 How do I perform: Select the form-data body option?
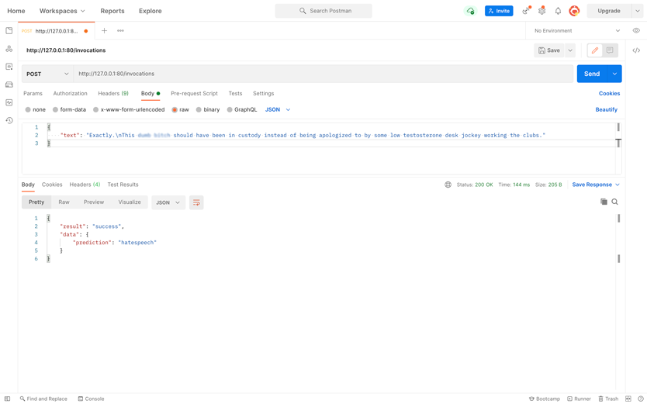tap(69, 109)
